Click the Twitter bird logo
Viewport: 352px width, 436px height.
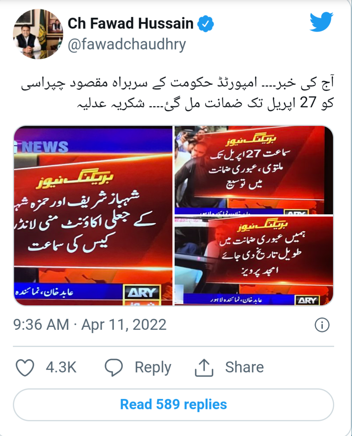[321, 22]
